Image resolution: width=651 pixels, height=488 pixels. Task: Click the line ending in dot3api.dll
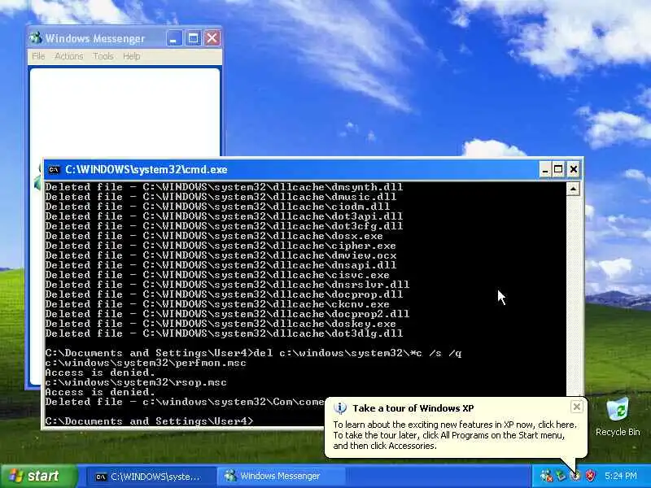pos(225,216)
